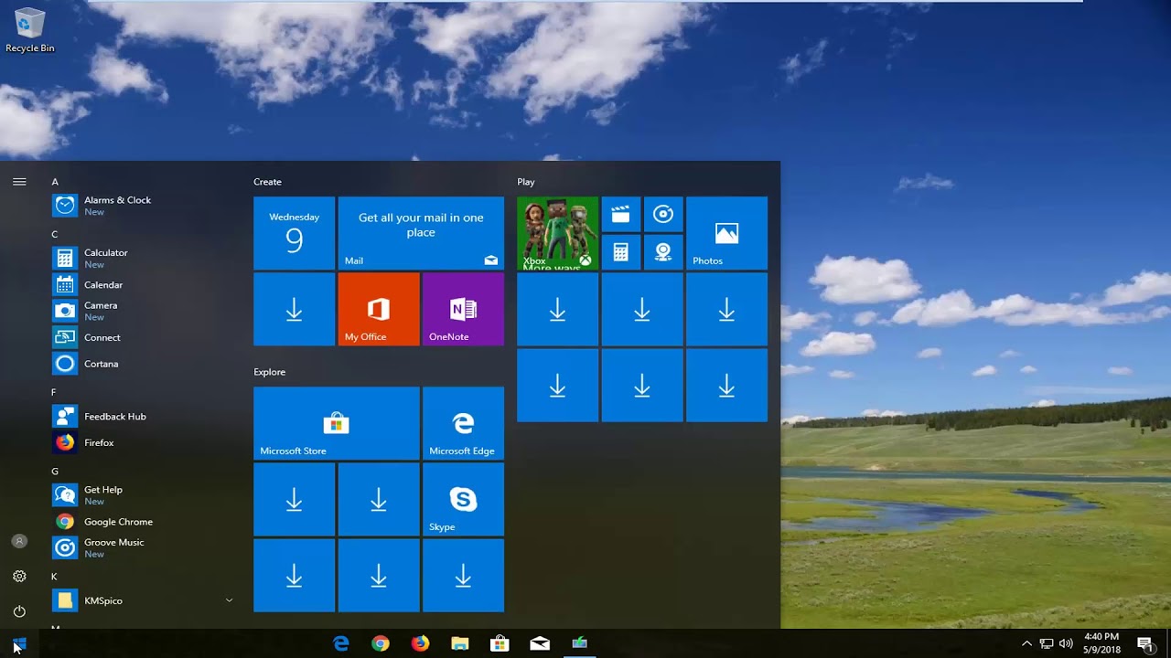Open the My Office tile
1171x658 pixels.
click(x=379, y=309)
